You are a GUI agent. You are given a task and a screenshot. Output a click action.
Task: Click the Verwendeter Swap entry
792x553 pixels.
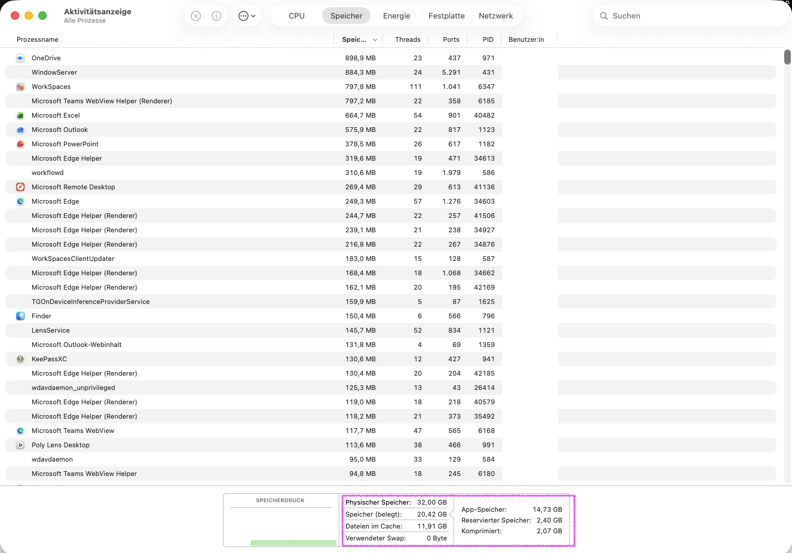(x=396, y=538)
